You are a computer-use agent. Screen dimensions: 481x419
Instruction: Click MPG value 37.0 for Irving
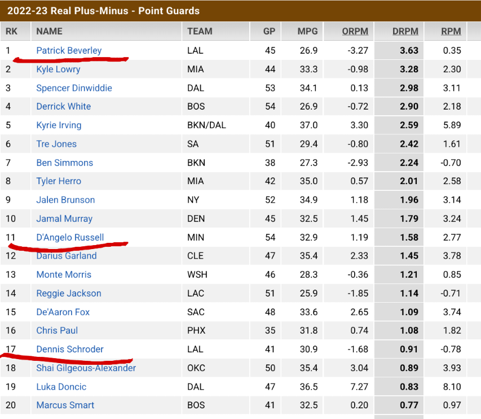[308, 125]
